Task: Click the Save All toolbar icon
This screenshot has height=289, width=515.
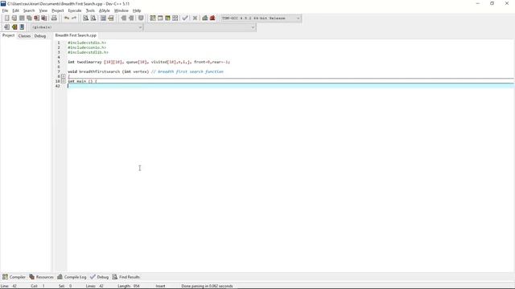Action: (x=29, y=18)
